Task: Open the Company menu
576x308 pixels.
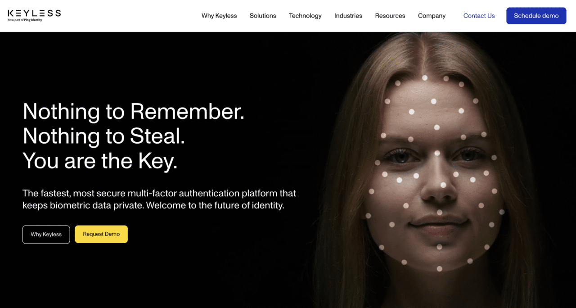Action: pos(432,16)
